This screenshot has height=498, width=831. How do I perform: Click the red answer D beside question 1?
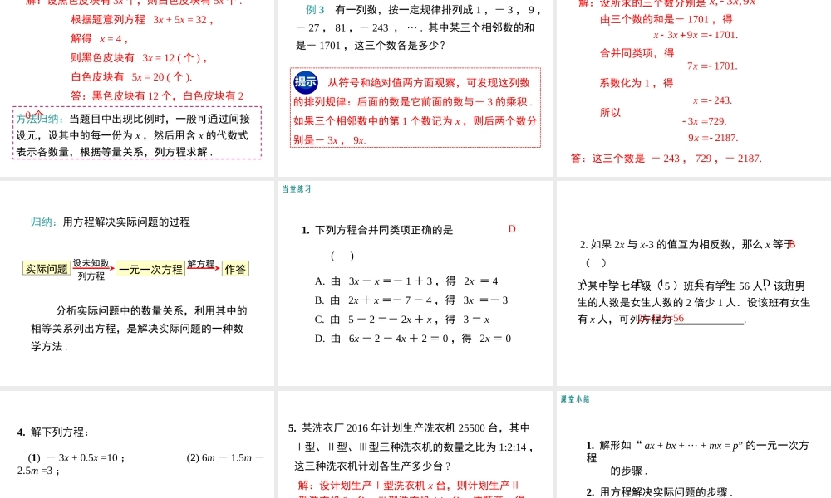point(511,229)
